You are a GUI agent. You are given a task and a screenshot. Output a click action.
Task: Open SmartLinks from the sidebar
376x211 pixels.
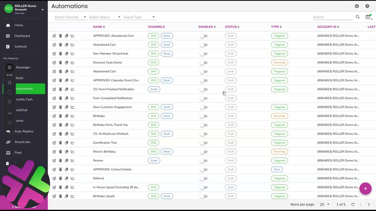pyautogui.click(x=22, y=142)
